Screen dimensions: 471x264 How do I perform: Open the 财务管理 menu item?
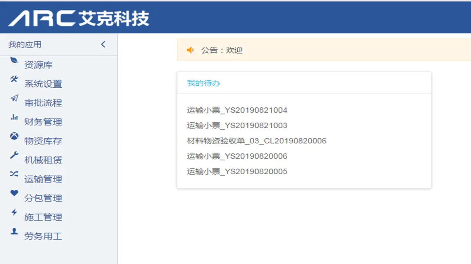(x=43, y=122)
